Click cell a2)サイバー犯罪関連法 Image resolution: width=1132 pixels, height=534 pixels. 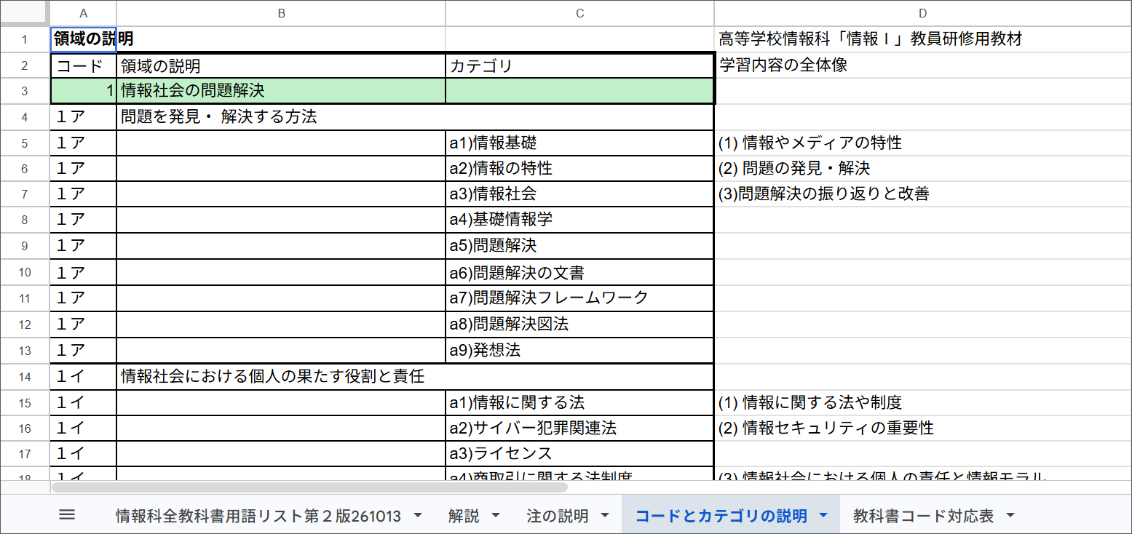tap(579, 428)
